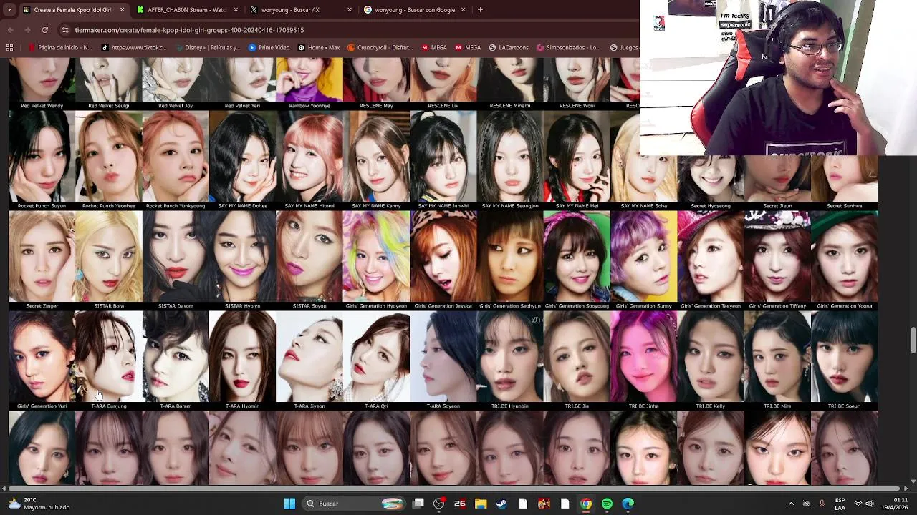The width and height of the screenshot is (917, 515).
Task: Open the ESP LAA language switcher
Action: click(840, 504)
